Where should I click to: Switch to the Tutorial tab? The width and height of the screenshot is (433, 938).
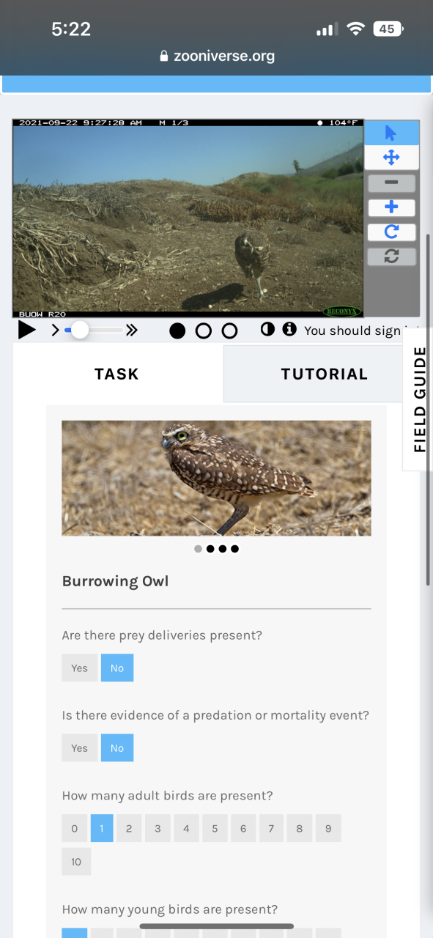pos(325,374)
